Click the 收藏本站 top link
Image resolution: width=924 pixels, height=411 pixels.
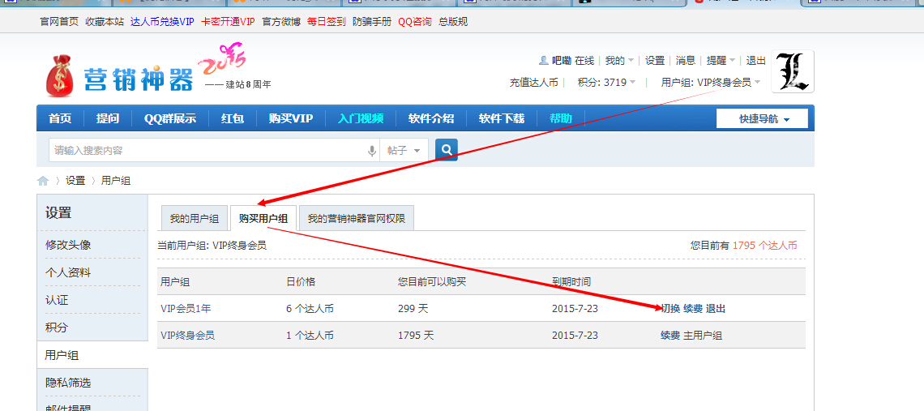[x=105, y=22]
